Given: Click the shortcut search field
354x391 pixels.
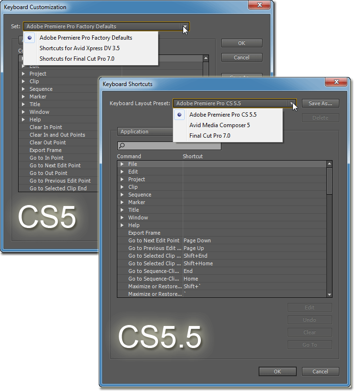Looking at the screenshot, I should tap(169, 146).
